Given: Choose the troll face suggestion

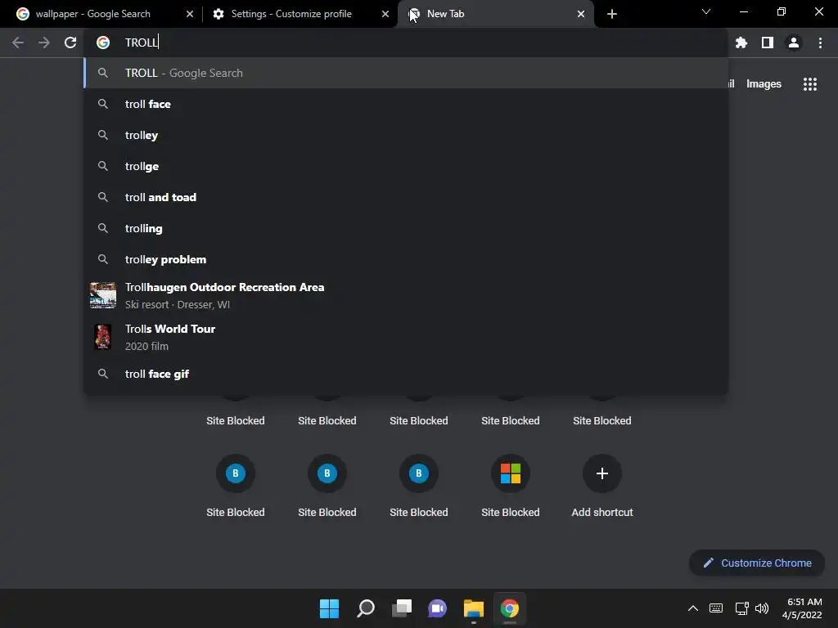Looking at the screenshot, I should tap(406, 104).
